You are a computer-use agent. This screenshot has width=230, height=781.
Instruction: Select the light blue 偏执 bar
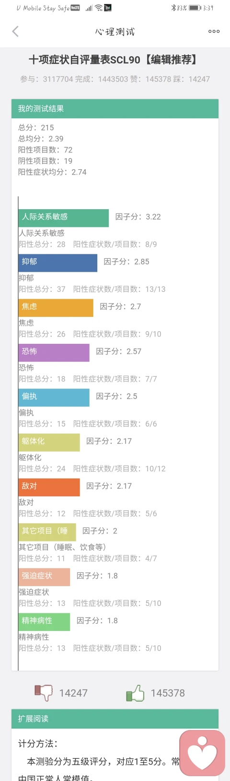(54, 397)
